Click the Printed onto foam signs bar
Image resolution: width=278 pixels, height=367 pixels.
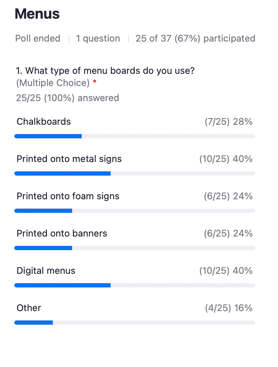tap(134, 211)
